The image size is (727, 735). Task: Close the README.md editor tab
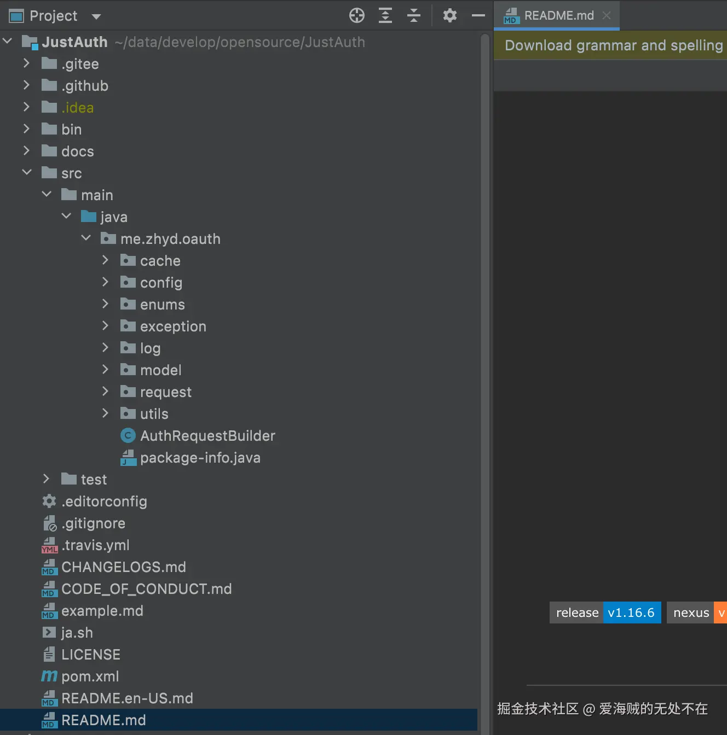[x=607, y=15]
